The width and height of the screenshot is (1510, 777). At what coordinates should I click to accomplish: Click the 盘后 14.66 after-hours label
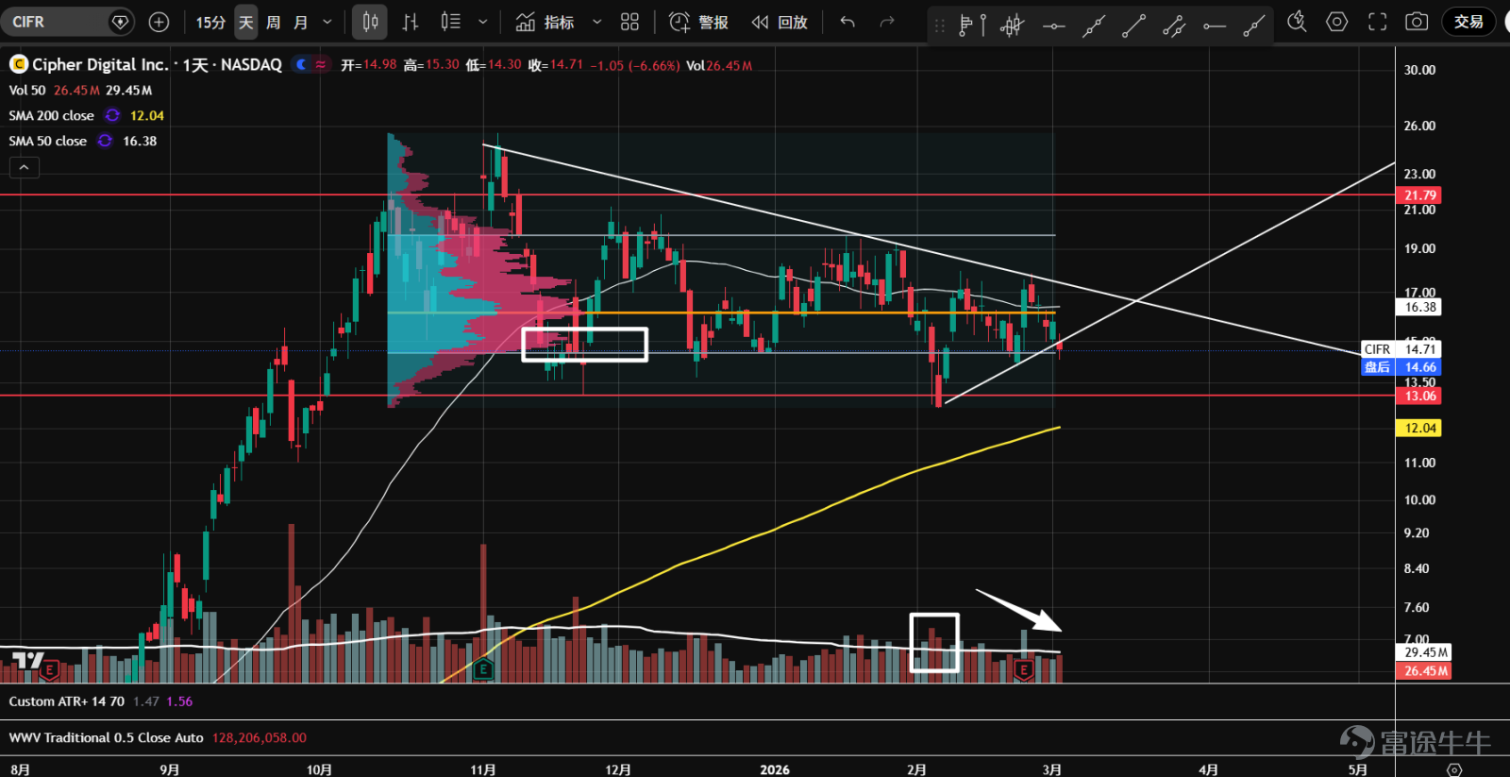pyautogui.click(x=1401, y=367)
